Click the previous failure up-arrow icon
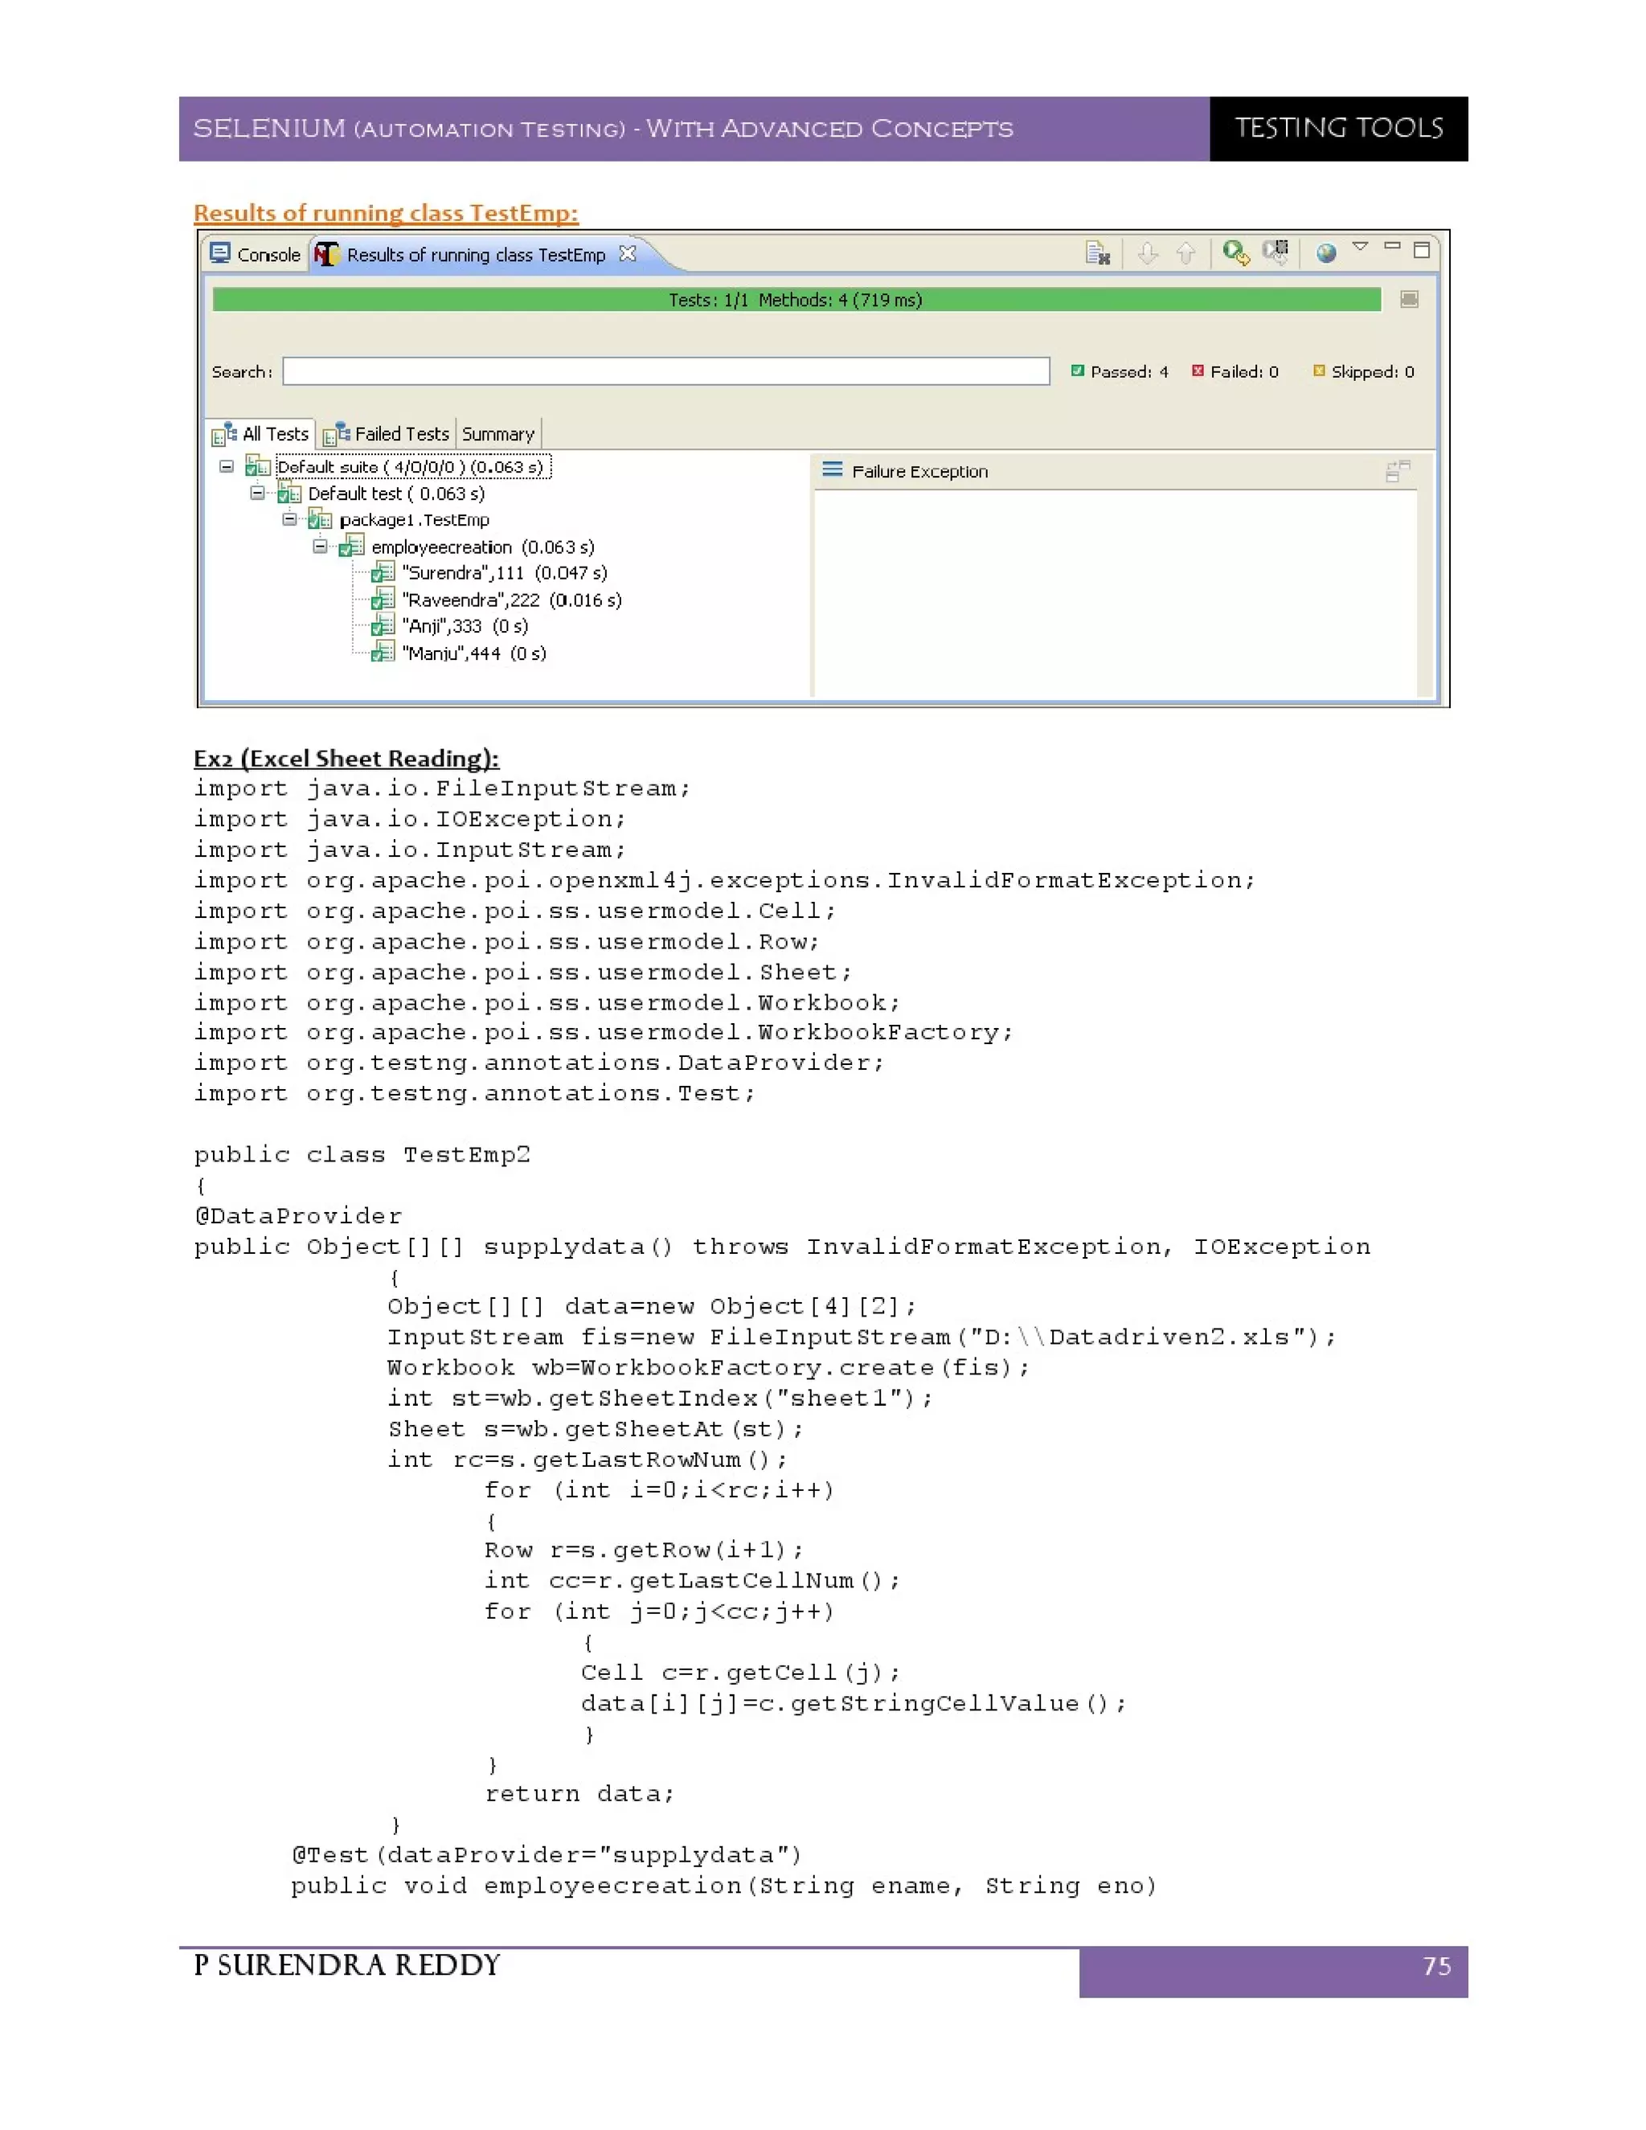Screen dimensions: 1646x2130 point(1185,253)
